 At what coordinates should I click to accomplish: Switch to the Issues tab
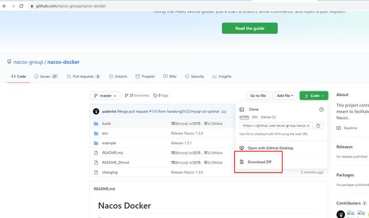pyautogui.click(x=46, y=77)
